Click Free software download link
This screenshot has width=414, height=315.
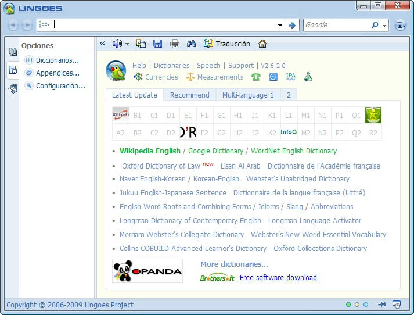pyautogui.click(x=278, y=277)
